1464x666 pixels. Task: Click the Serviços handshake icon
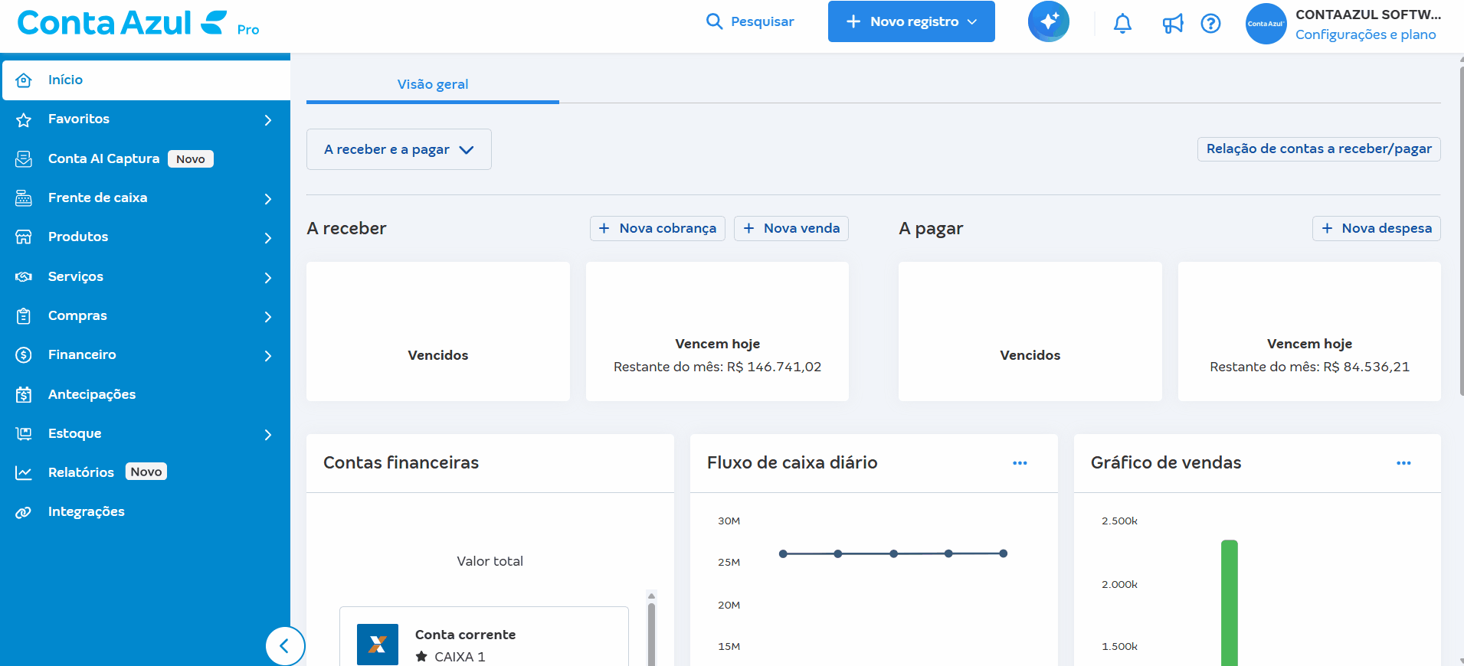[24, 276]
